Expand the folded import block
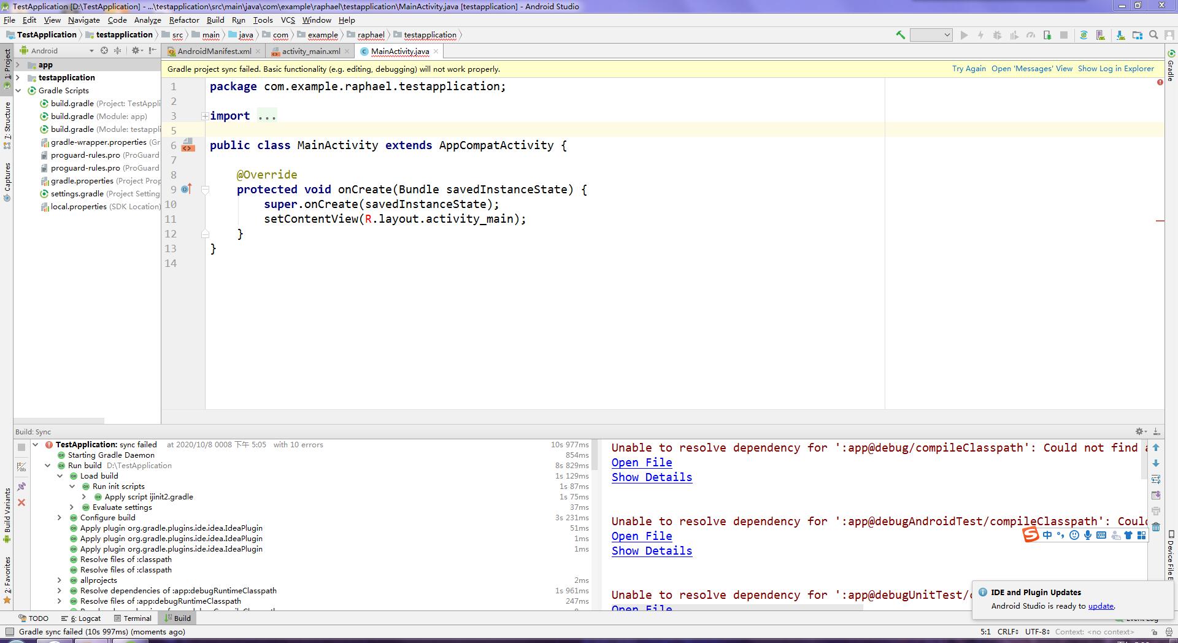Viewport: 1178px width, 643px height. point(205,116)
